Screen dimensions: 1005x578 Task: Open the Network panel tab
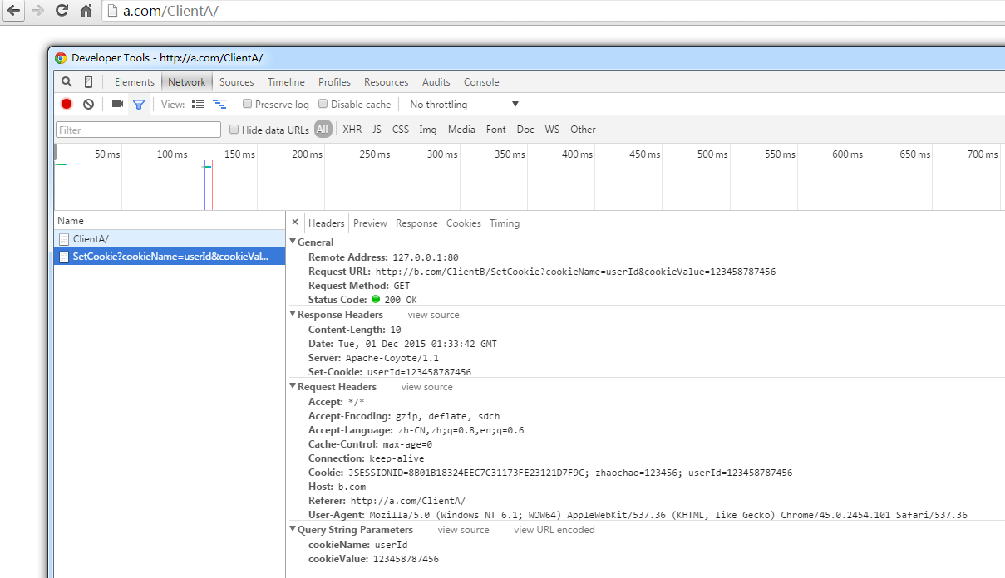click(x=187, y=81)
